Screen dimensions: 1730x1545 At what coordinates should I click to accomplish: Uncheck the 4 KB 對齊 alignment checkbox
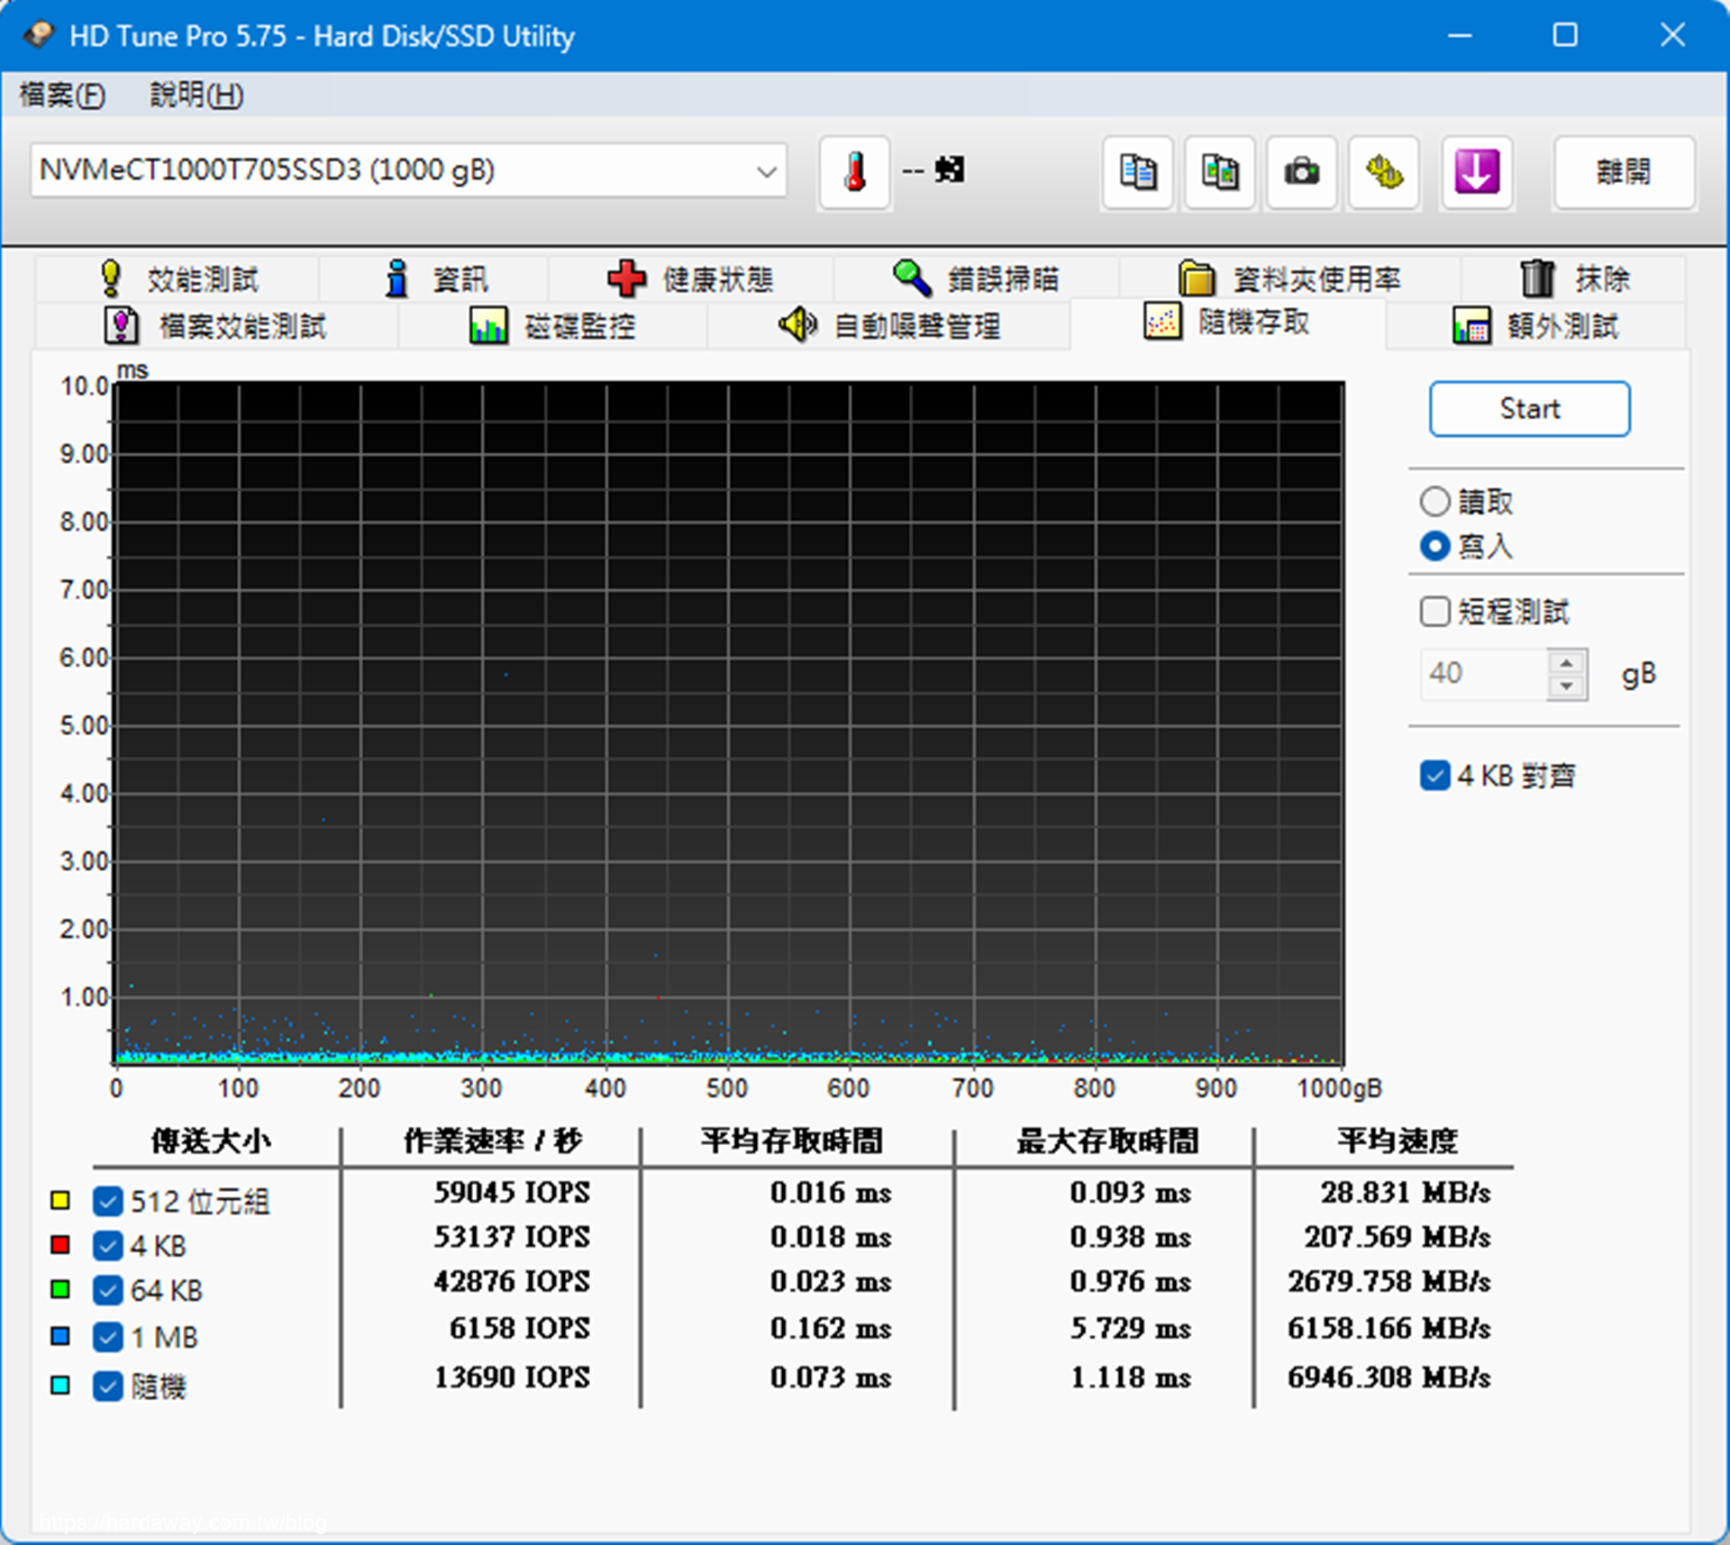tap(1434, 776)
